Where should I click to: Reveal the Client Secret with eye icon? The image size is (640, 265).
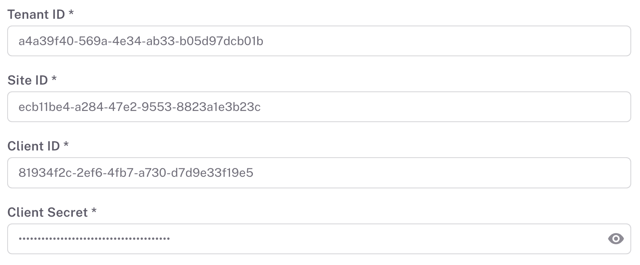point(616,239)
